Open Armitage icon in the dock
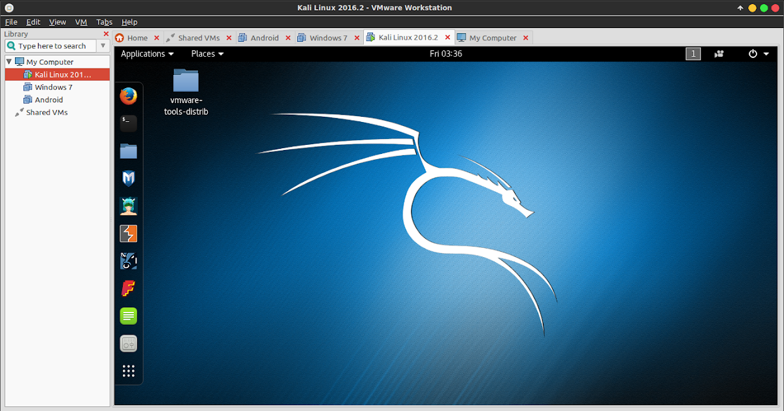Image resolution: width=784 pixels, height=411 pixels. (x=128, y=206)
